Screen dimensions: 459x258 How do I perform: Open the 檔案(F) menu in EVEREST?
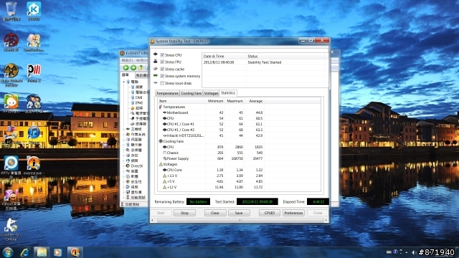pos(127,60)
